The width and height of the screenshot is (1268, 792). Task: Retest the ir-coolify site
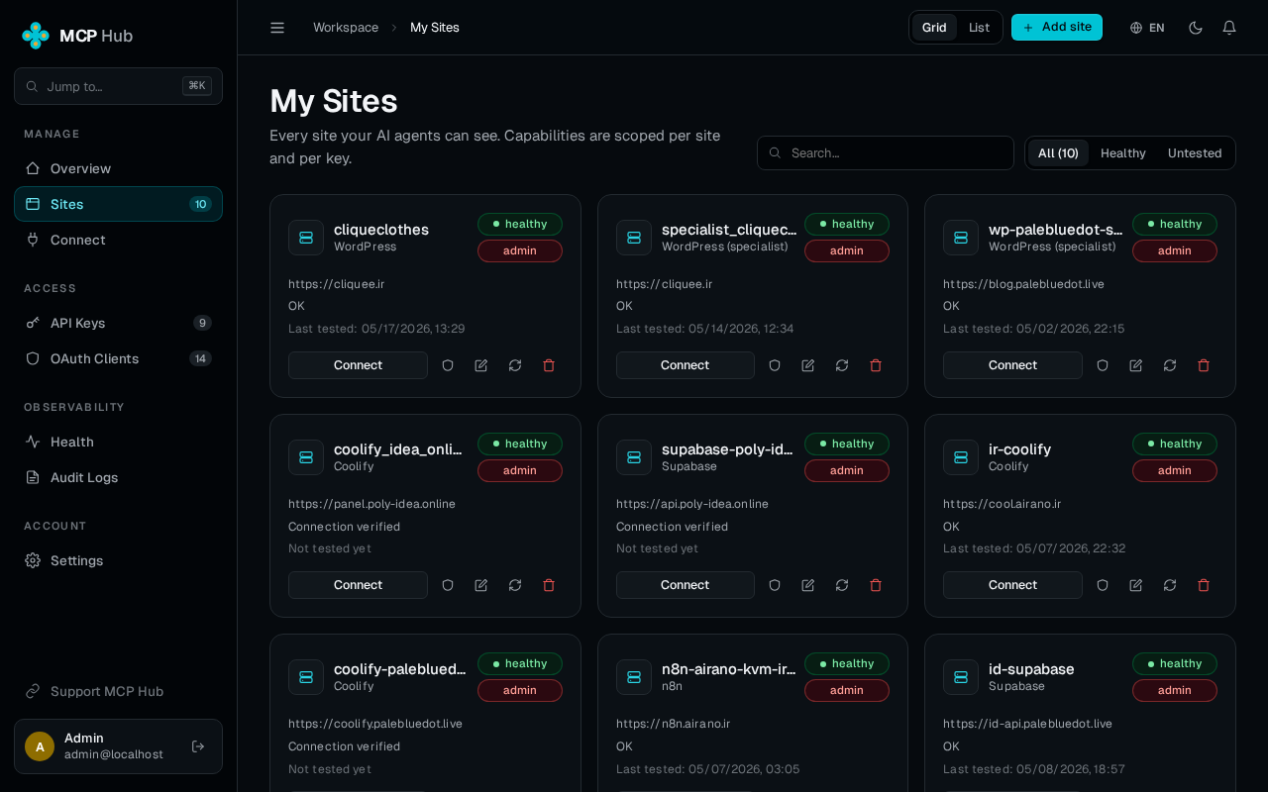coord(1170,585)
